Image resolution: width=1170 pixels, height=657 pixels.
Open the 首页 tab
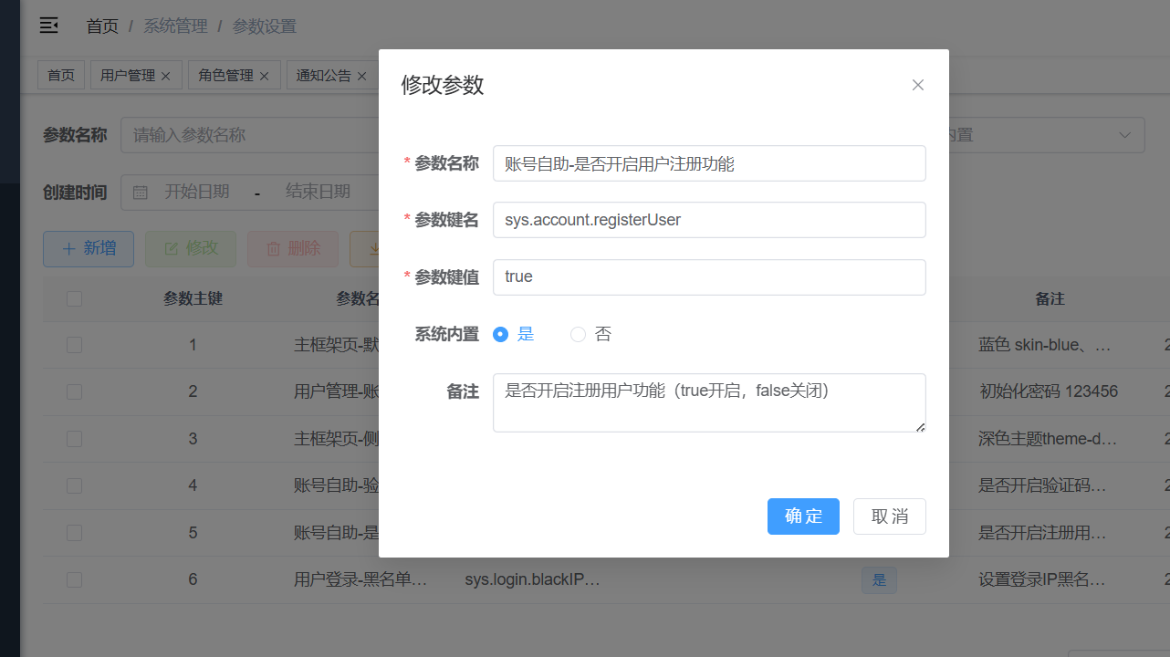point(61,76)
